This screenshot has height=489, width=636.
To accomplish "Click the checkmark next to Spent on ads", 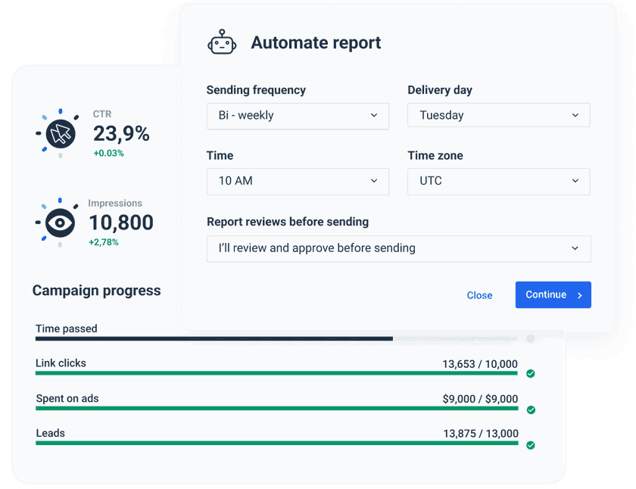I will click(530, 410).
